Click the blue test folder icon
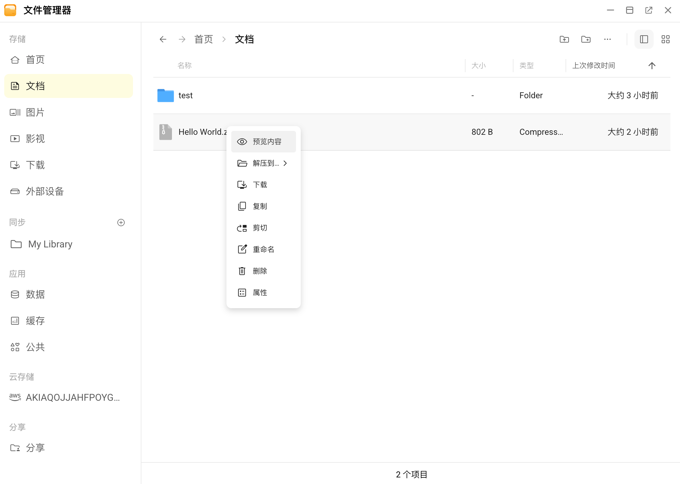Image resolution: width=680 pixels, height=484 pixels. click(x=166, y=96)
